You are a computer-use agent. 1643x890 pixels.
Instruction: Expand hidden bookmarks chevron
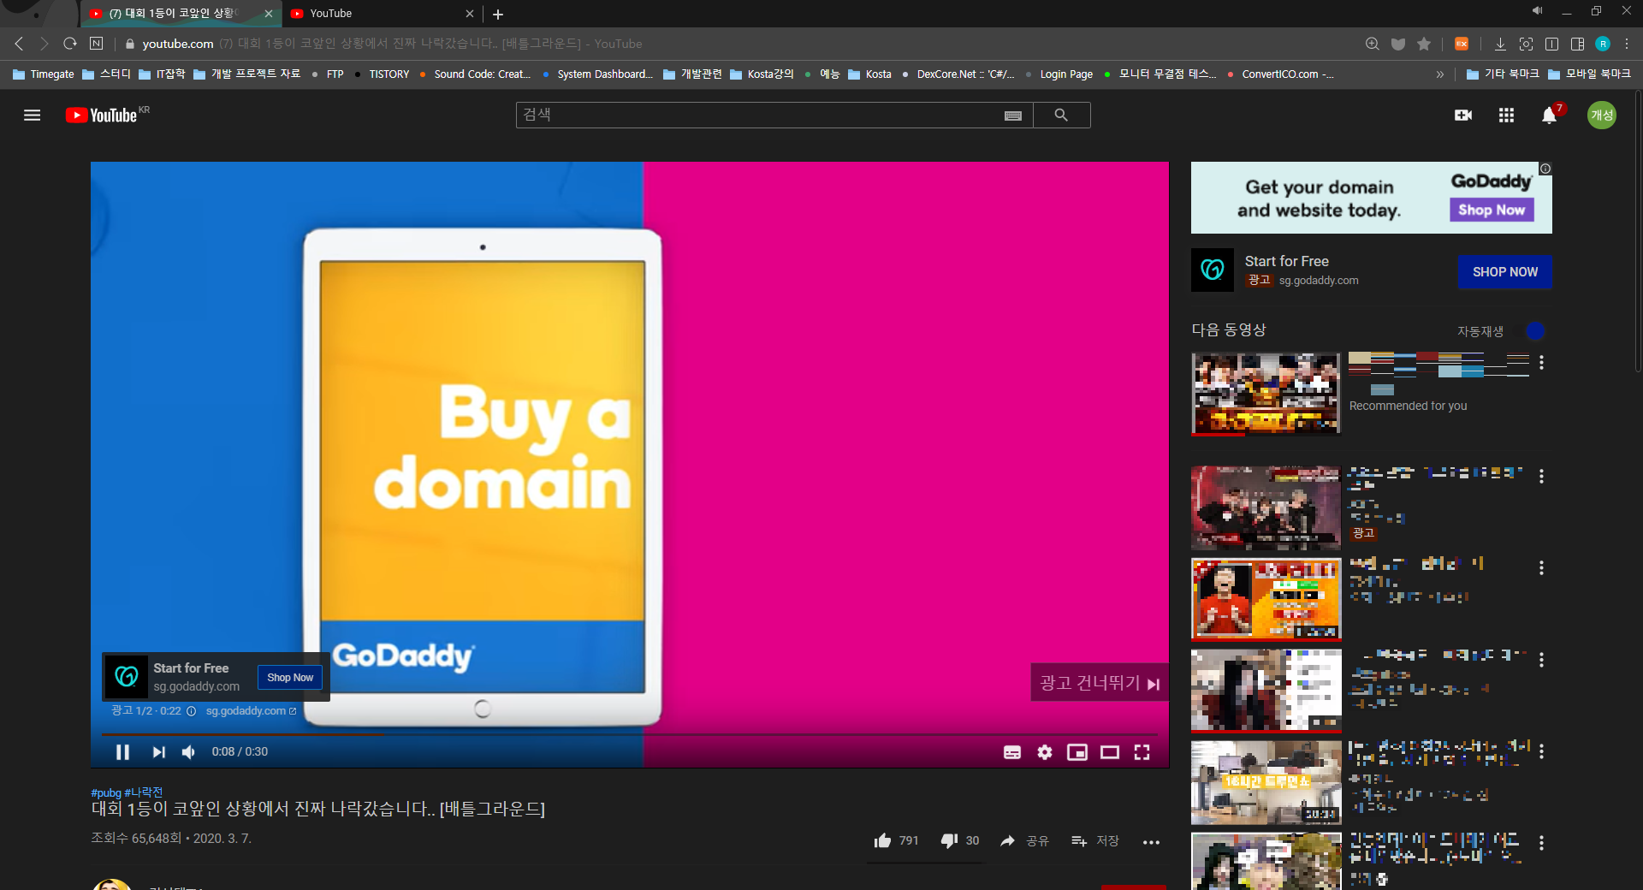[1440, 74]
